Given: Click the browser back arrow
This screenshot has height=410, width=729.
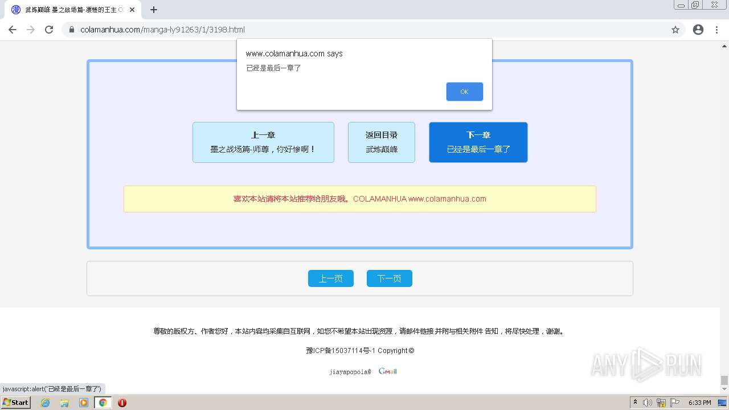Looking at the screenshot, I should tap(13, 30).
